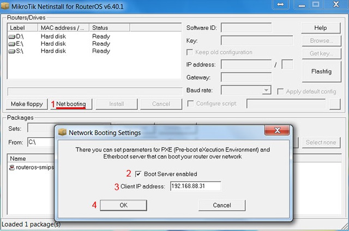Click the IP address input field
Viewport: 349px width, 231px height.
[x=246, y=65]
